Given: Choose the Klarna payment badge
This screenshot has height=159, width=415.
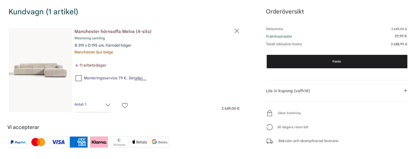Looking at the screenshot, I should coord(99,142).
